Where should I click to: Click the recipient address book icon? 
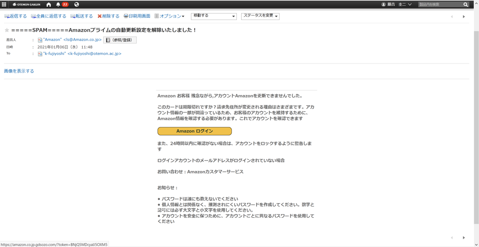pyautogui.click(x=40, y=53)
